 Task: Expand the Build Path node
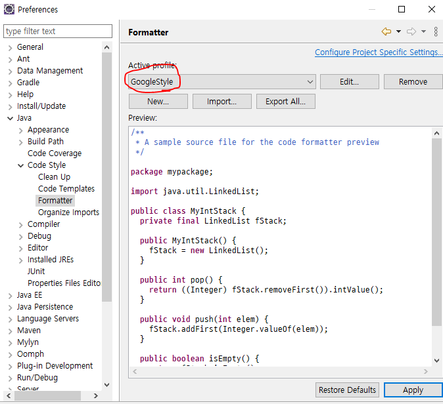(20, 142)
